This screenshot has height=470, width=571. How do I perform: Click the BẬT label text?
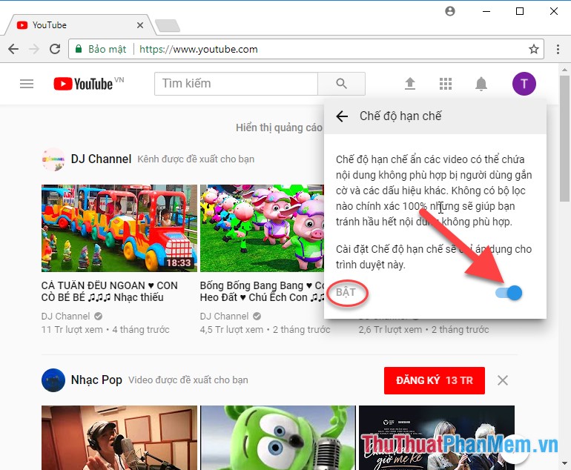point(346,292)
